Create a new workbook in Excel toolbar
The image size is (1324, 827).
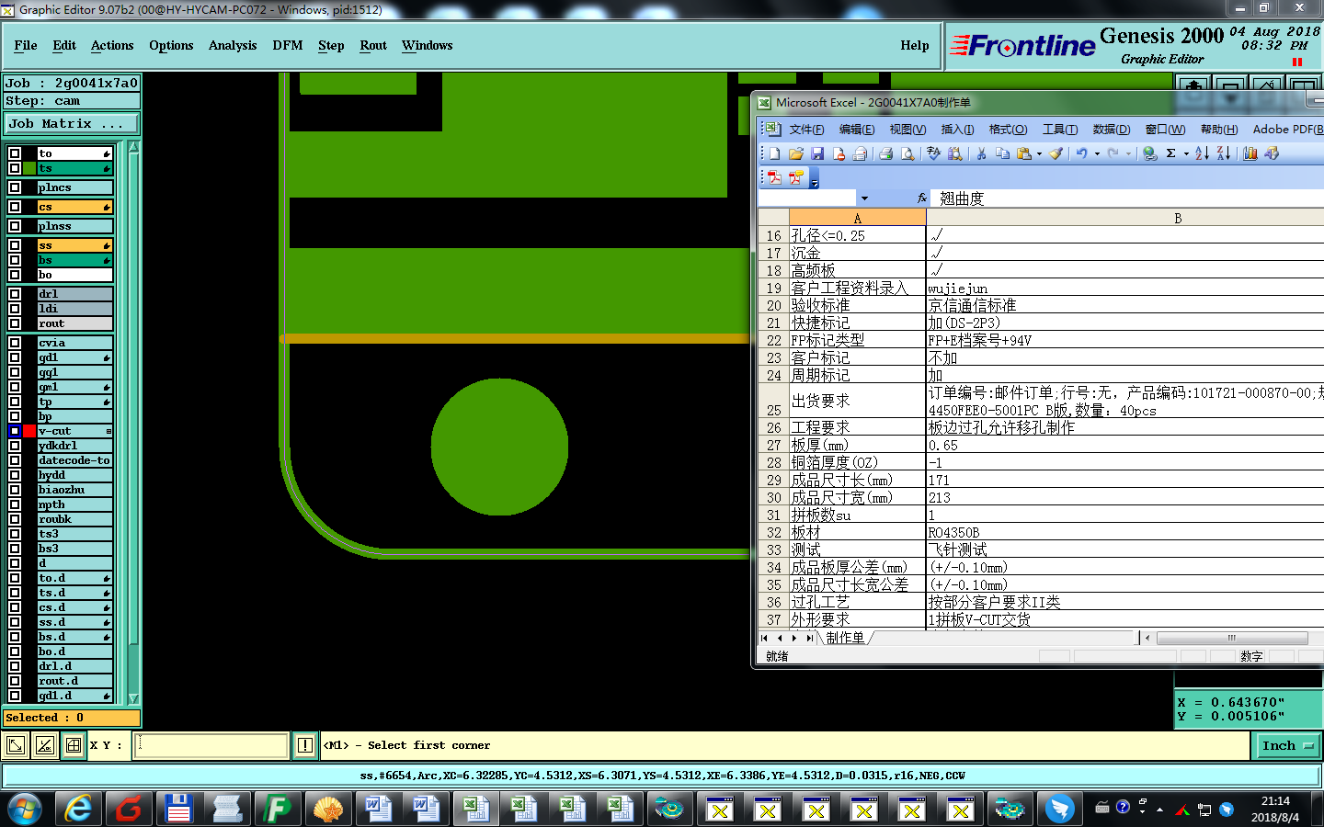775,153
